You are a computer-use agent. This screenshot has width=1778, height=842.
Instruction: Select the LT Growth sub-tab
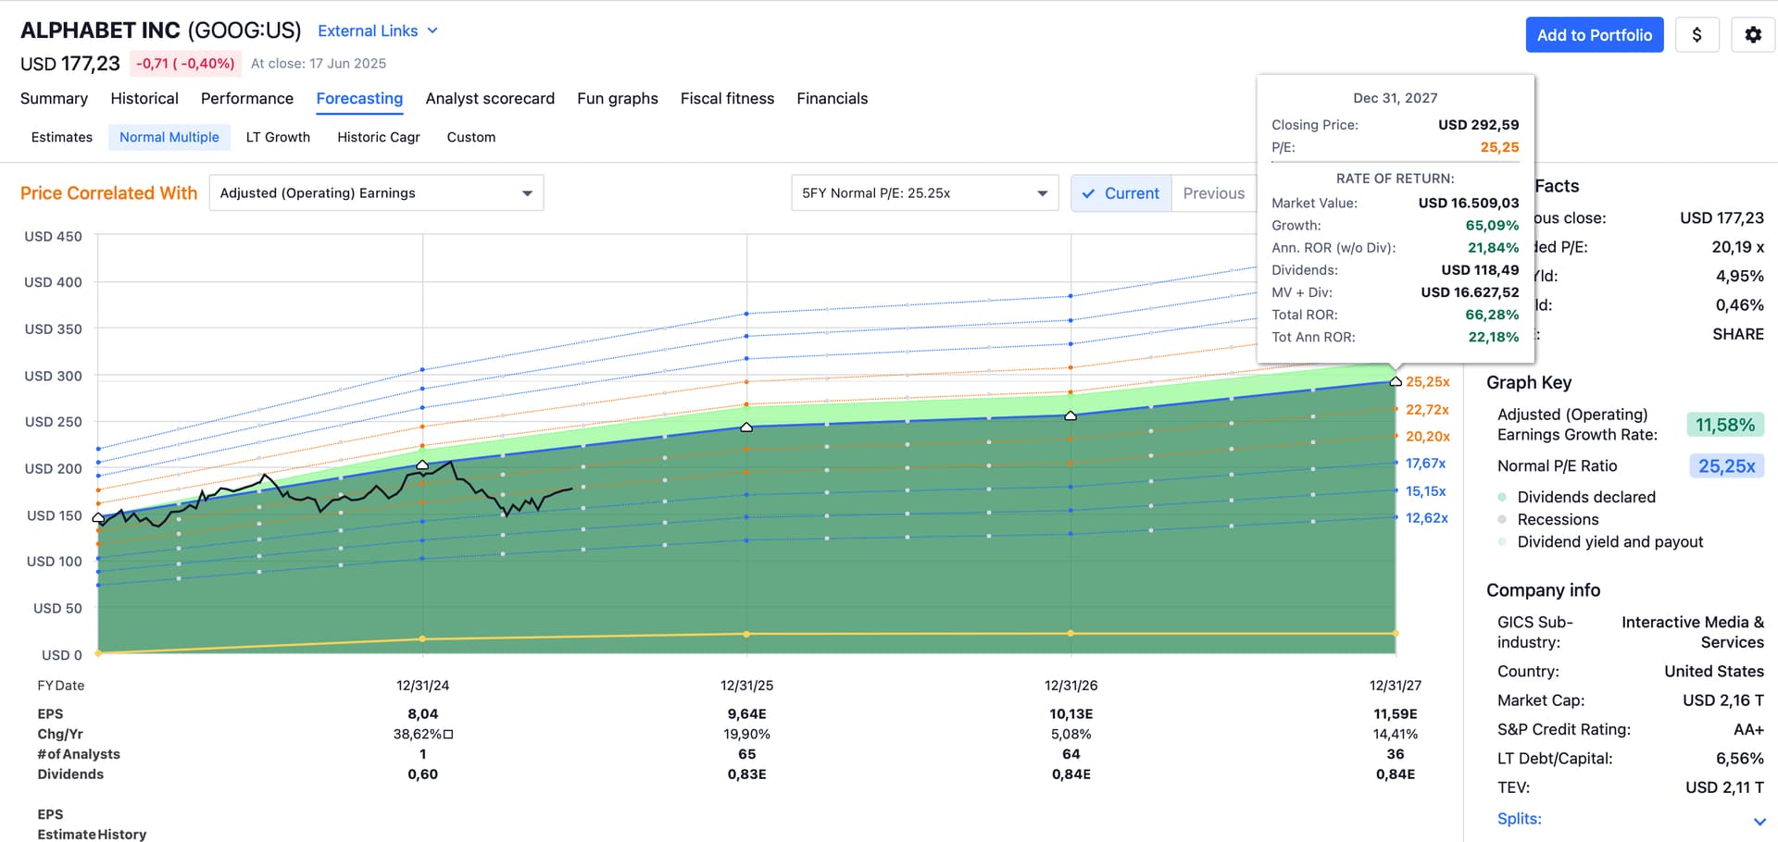(278, 137)
